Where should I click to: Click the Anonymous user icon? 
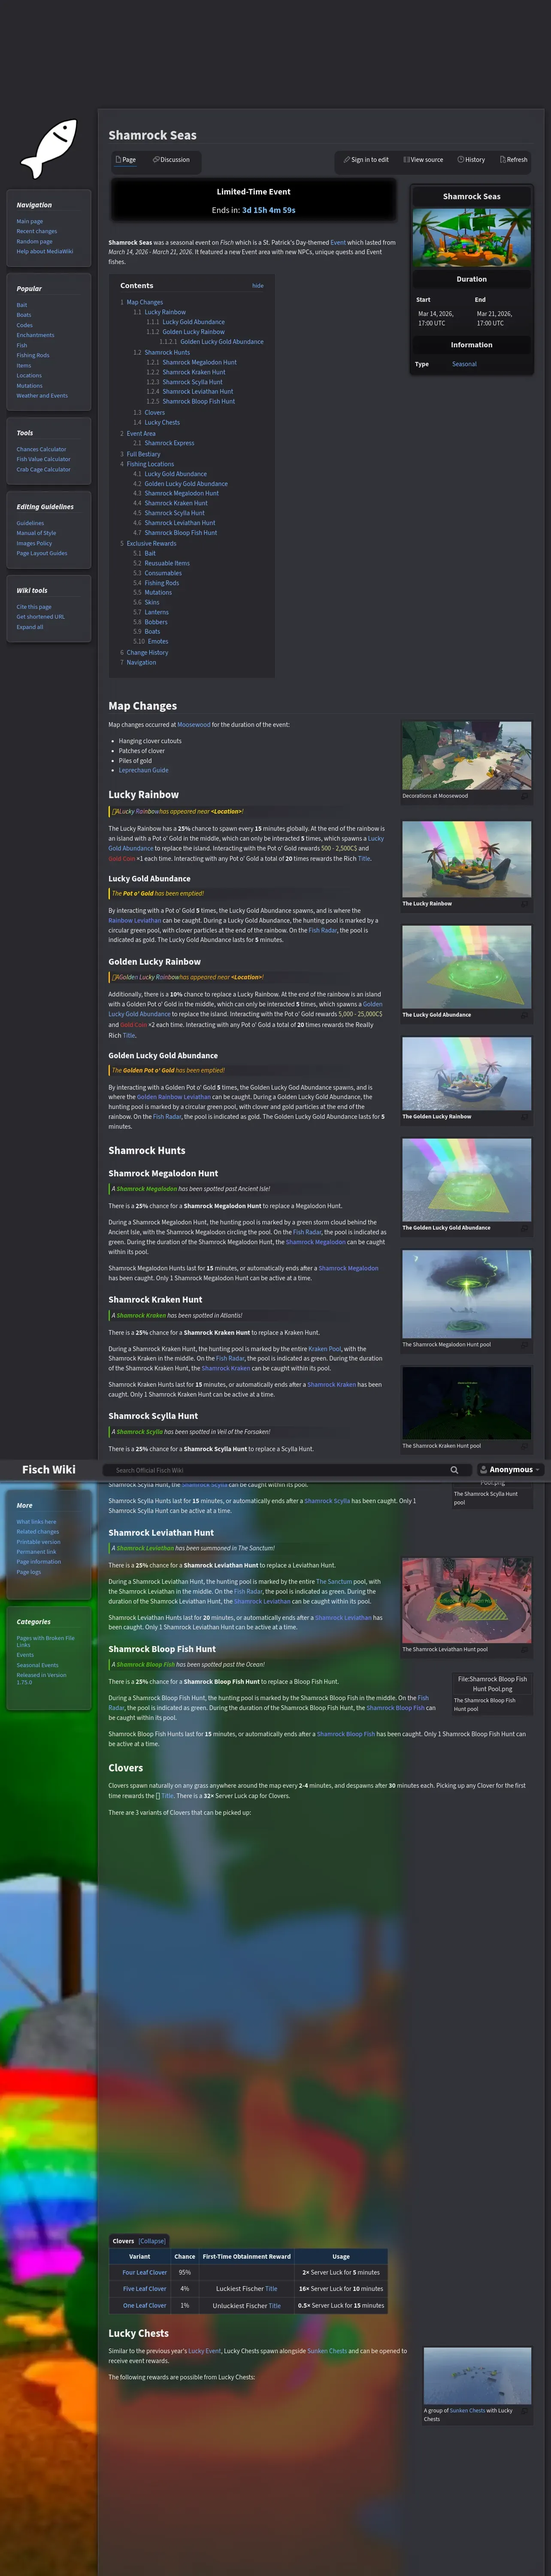[x=484, y=1470]
